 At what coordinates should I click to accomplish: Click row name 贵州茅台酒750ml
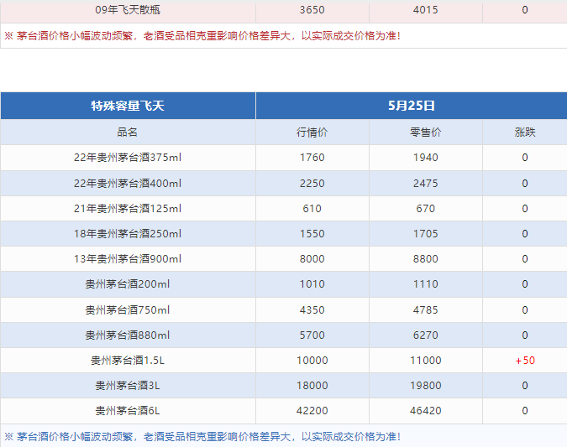pos(128,309)
